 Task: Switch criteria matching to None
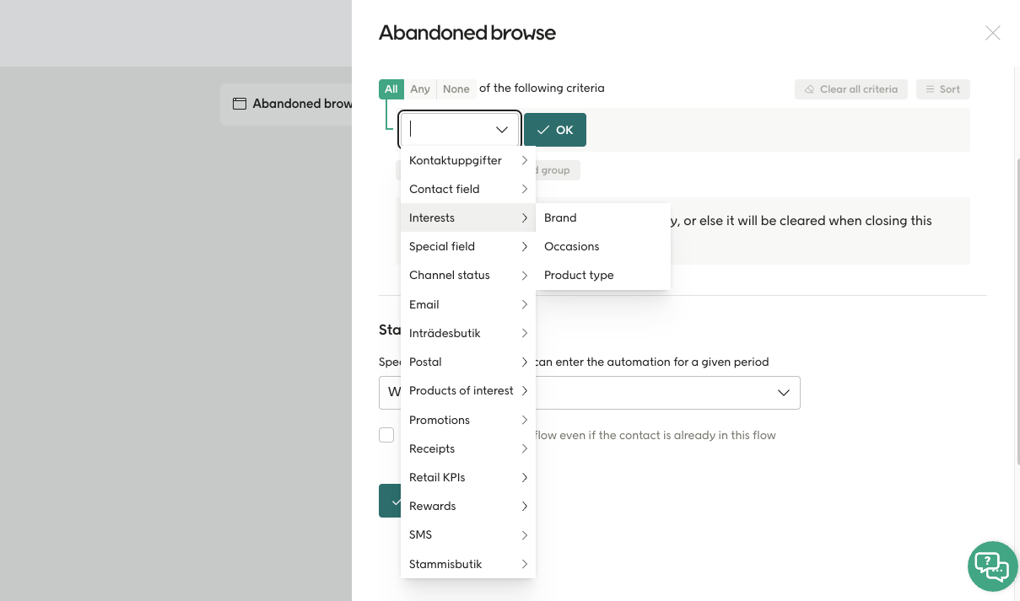(456, 89)
